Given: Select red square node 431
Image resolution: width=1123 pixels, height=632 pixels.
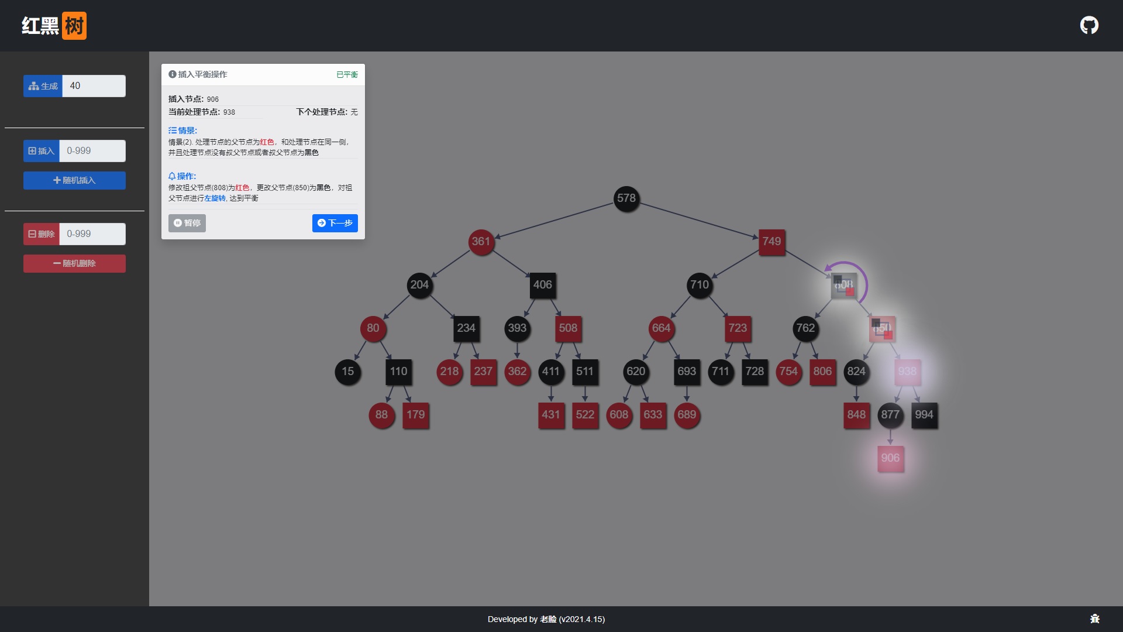Looking at the screenshot, I should click(551, 415).
